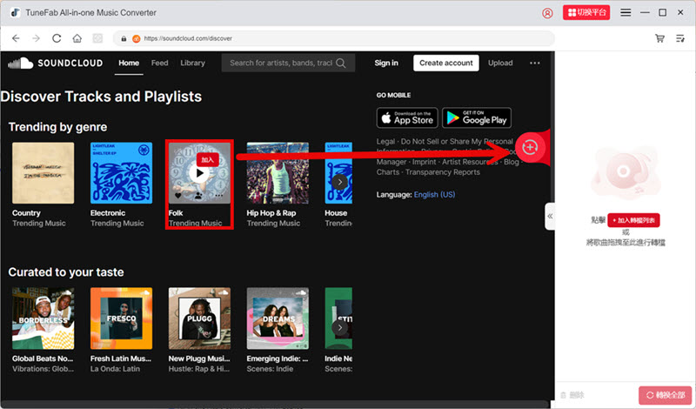Screen dimensions: 696x409
Task: Open the Dreams Emerging Indie thumbnail
Action: pos(278,318)
